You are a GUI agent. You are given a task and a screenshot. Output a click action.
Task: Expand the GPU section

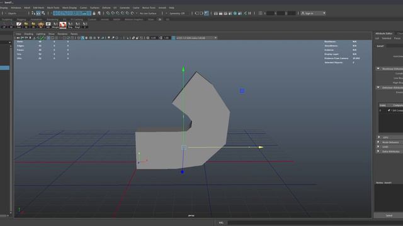coord(378,137)
